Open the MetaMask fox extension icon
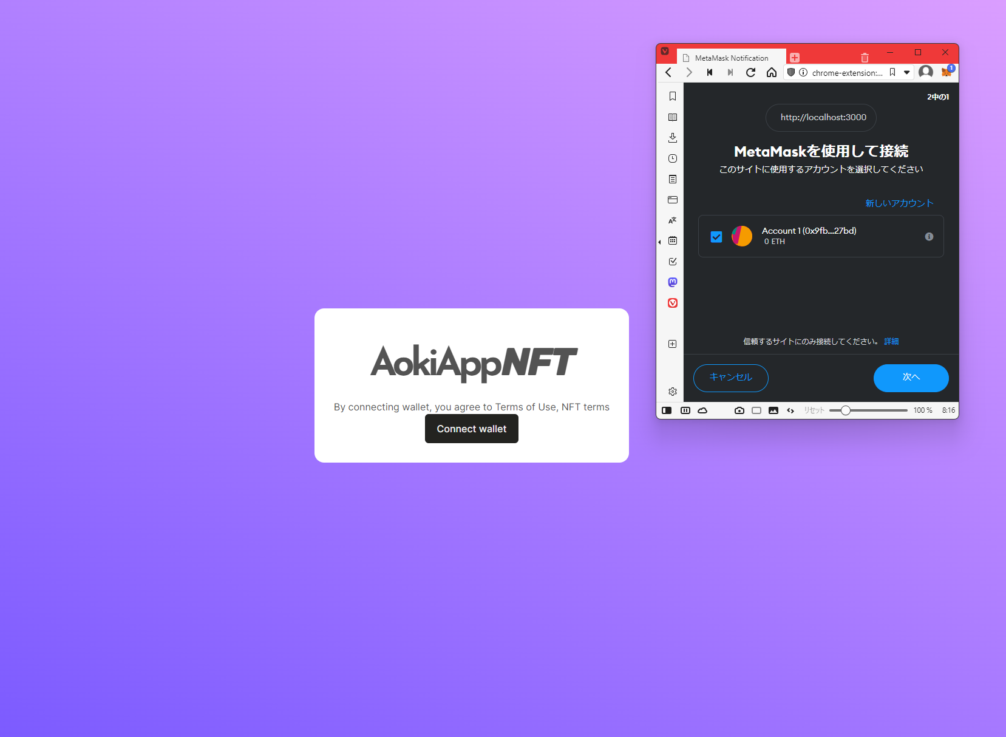Viewport: 1006px width, 737px height. click(x=947, y=72)
